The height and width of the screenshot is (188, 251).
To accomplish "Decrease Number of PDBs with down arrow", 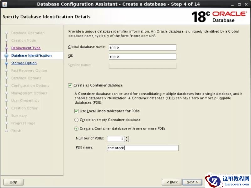I will (x=126, y=140).
